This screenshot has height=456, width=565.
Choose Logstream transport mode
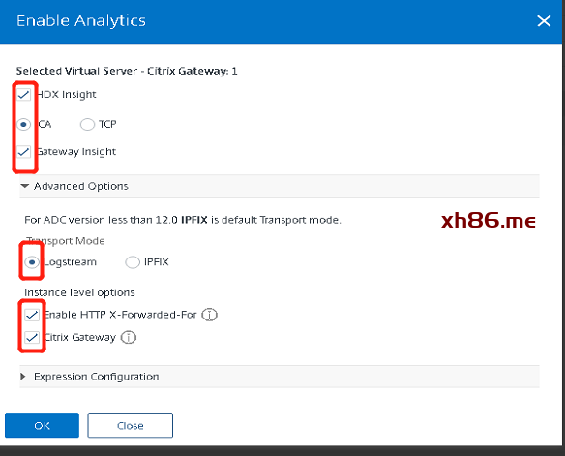pos(32,262)
